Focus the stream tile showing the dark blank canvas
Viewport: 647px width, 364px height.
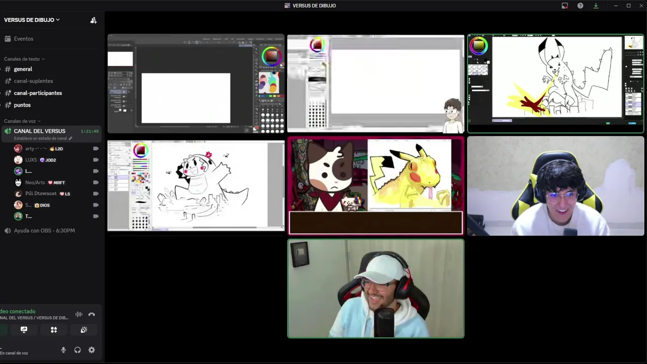point(196,83)
